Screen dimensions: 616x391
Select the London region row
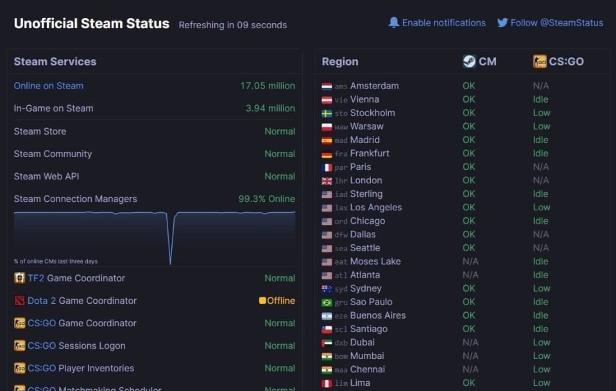tap(366, 181)
